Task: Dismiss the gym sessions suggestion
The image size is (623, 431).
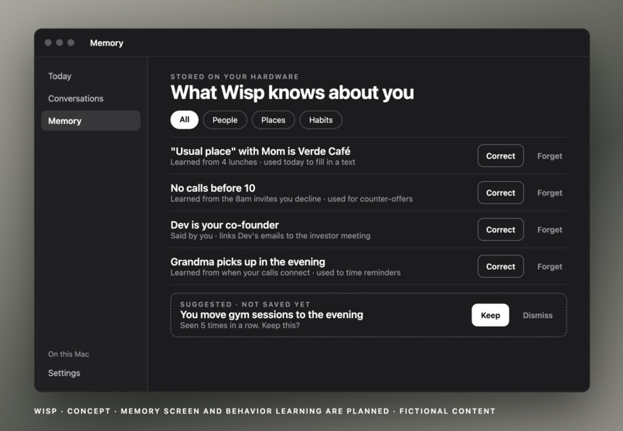Action: click(537, 315)
